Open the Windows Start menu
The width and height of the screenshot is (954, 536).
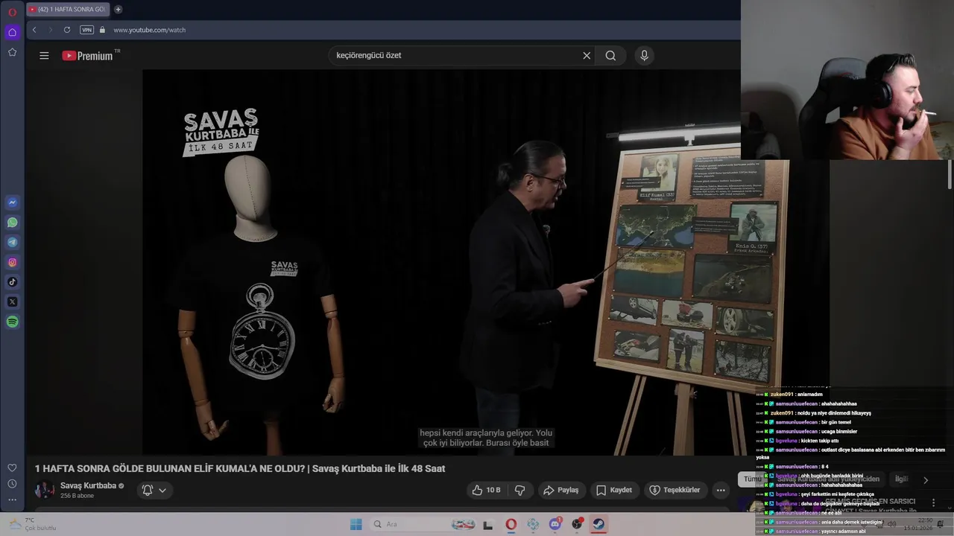coord(356,524)
